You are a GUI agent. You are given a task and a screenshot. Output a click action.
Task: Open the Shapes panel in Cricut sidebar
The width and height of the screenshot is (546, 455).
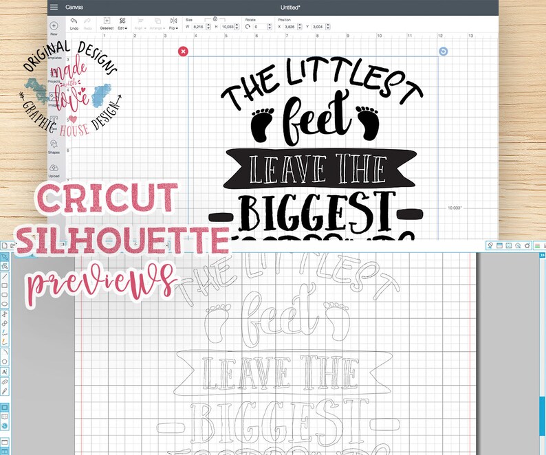tap(54, 146)
